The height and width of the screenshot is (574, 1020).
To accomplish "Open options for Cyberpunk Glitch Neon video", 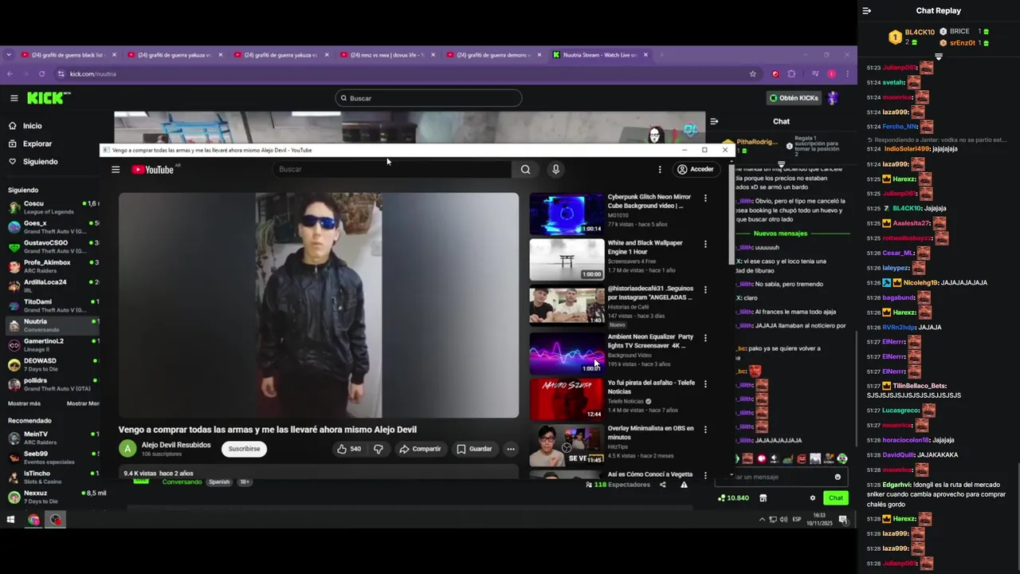I will tap(705, 198).
